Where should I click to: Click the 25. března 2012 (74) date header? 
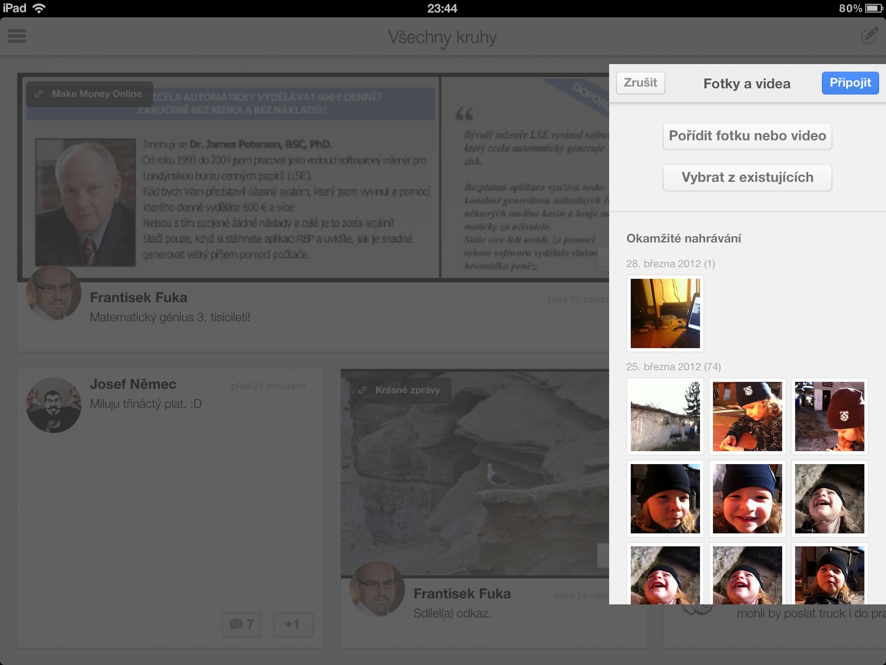pos(673,367)
